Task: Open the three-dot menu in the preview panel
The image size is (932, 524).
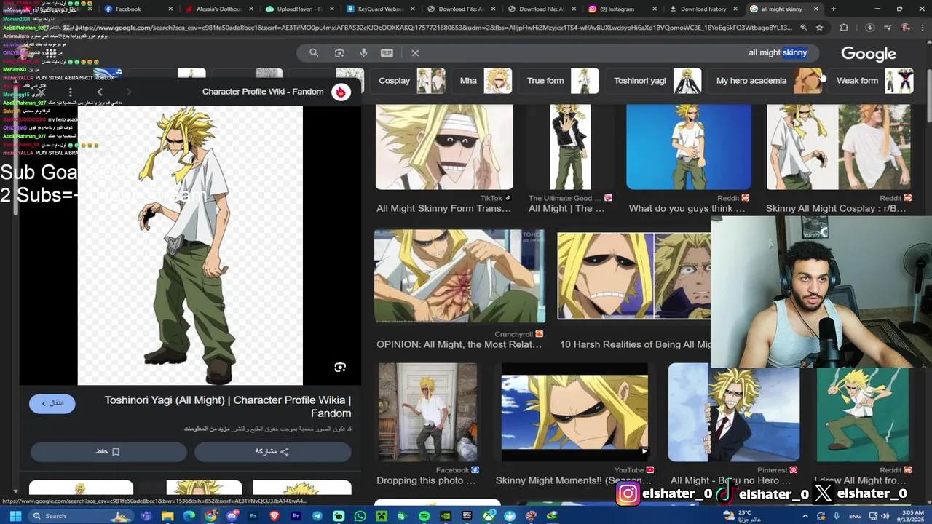Action: [70, 92]
